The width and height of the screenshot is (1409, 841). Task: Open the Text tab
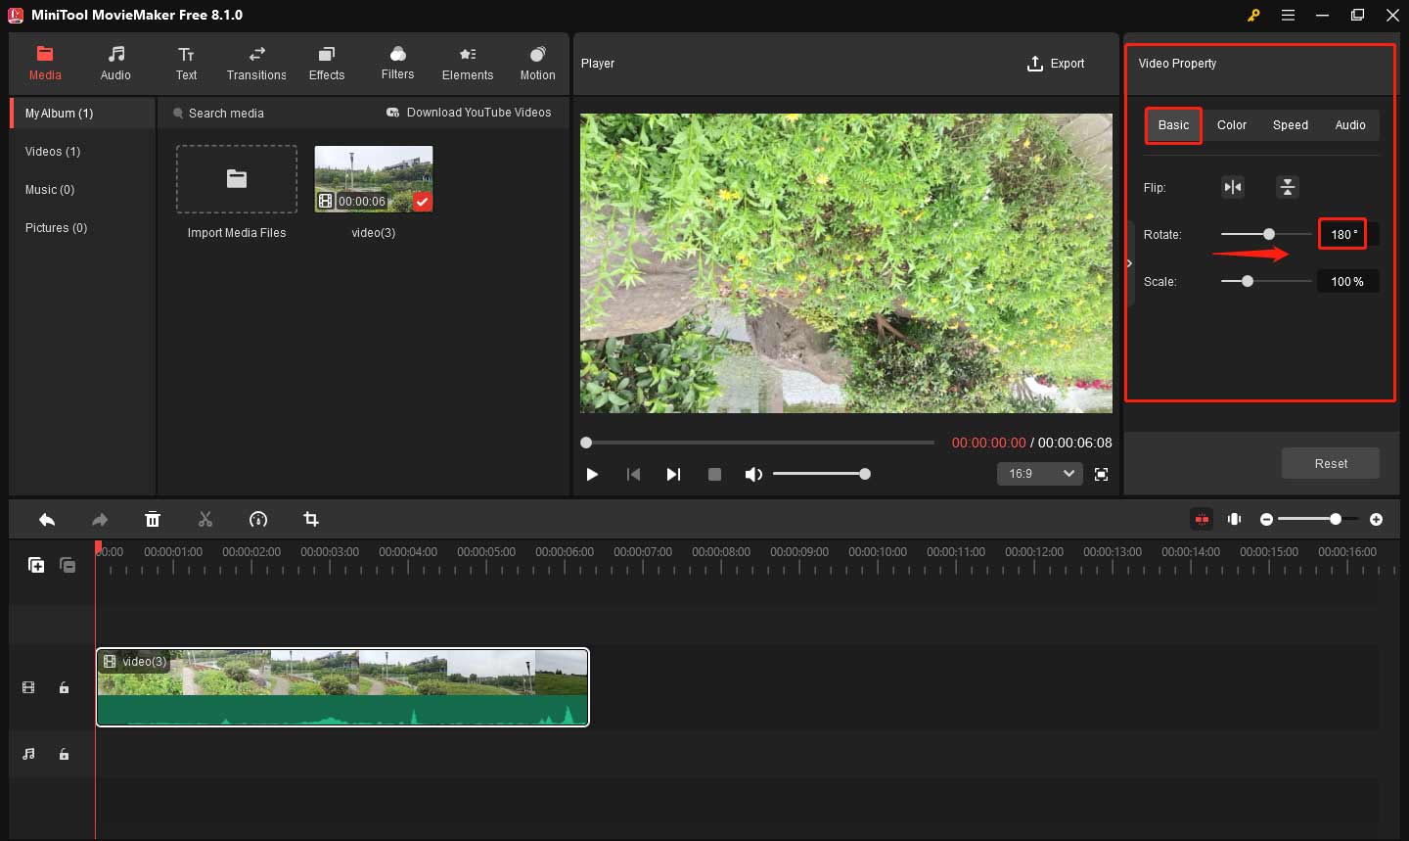tap(186, 64)
